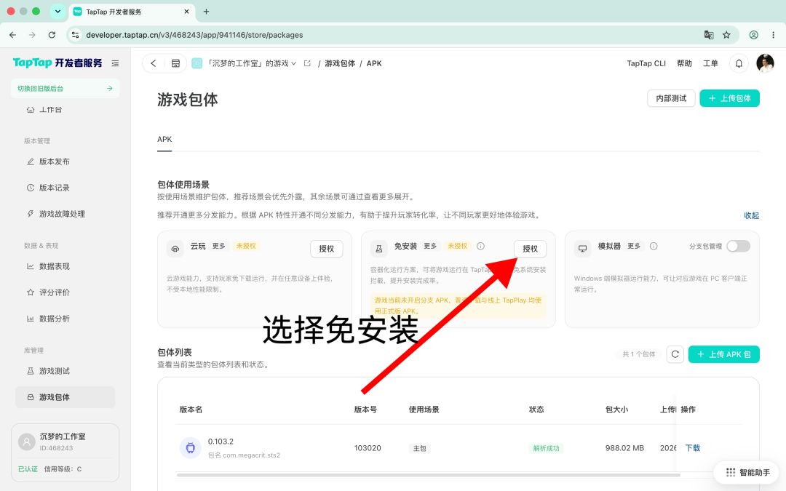
Task: Open the 智能助手 assistant
Action: pos(747,472)
